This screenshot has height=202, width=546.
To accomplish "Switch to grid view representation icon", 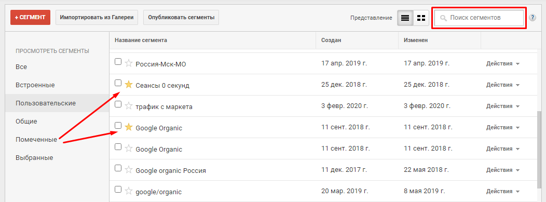I will (x=421, y=18).
